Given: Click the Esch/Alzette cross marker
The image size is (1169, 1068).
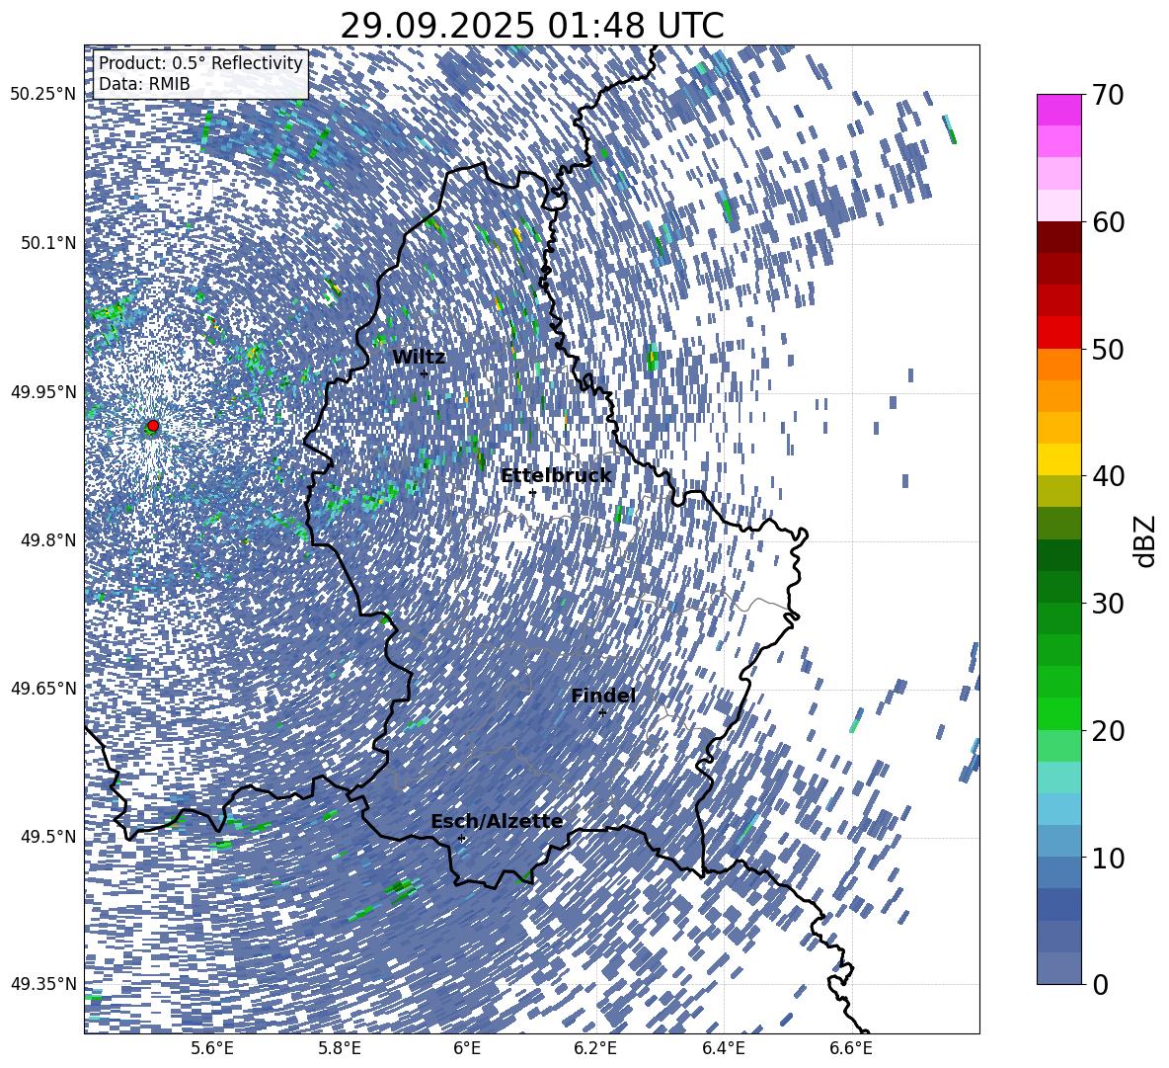Looking at the screenshot, I should 461,838.
